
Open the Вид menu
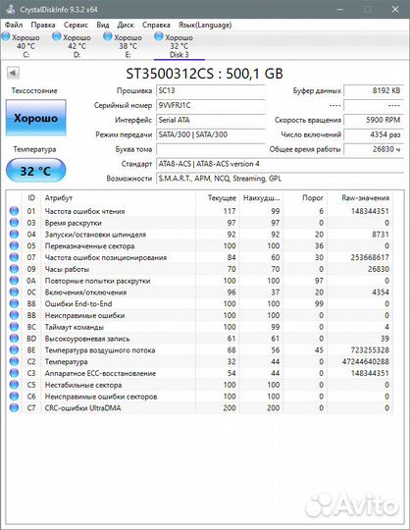pyautogui.click(x=103, y=25)
